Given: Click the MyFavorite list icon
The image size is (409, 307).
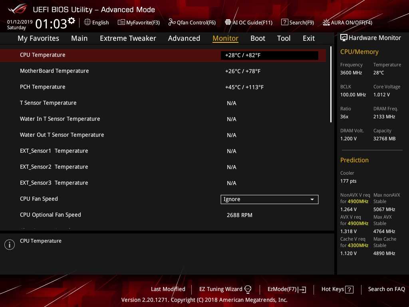Looking at the screenshot, I should 121,22.
